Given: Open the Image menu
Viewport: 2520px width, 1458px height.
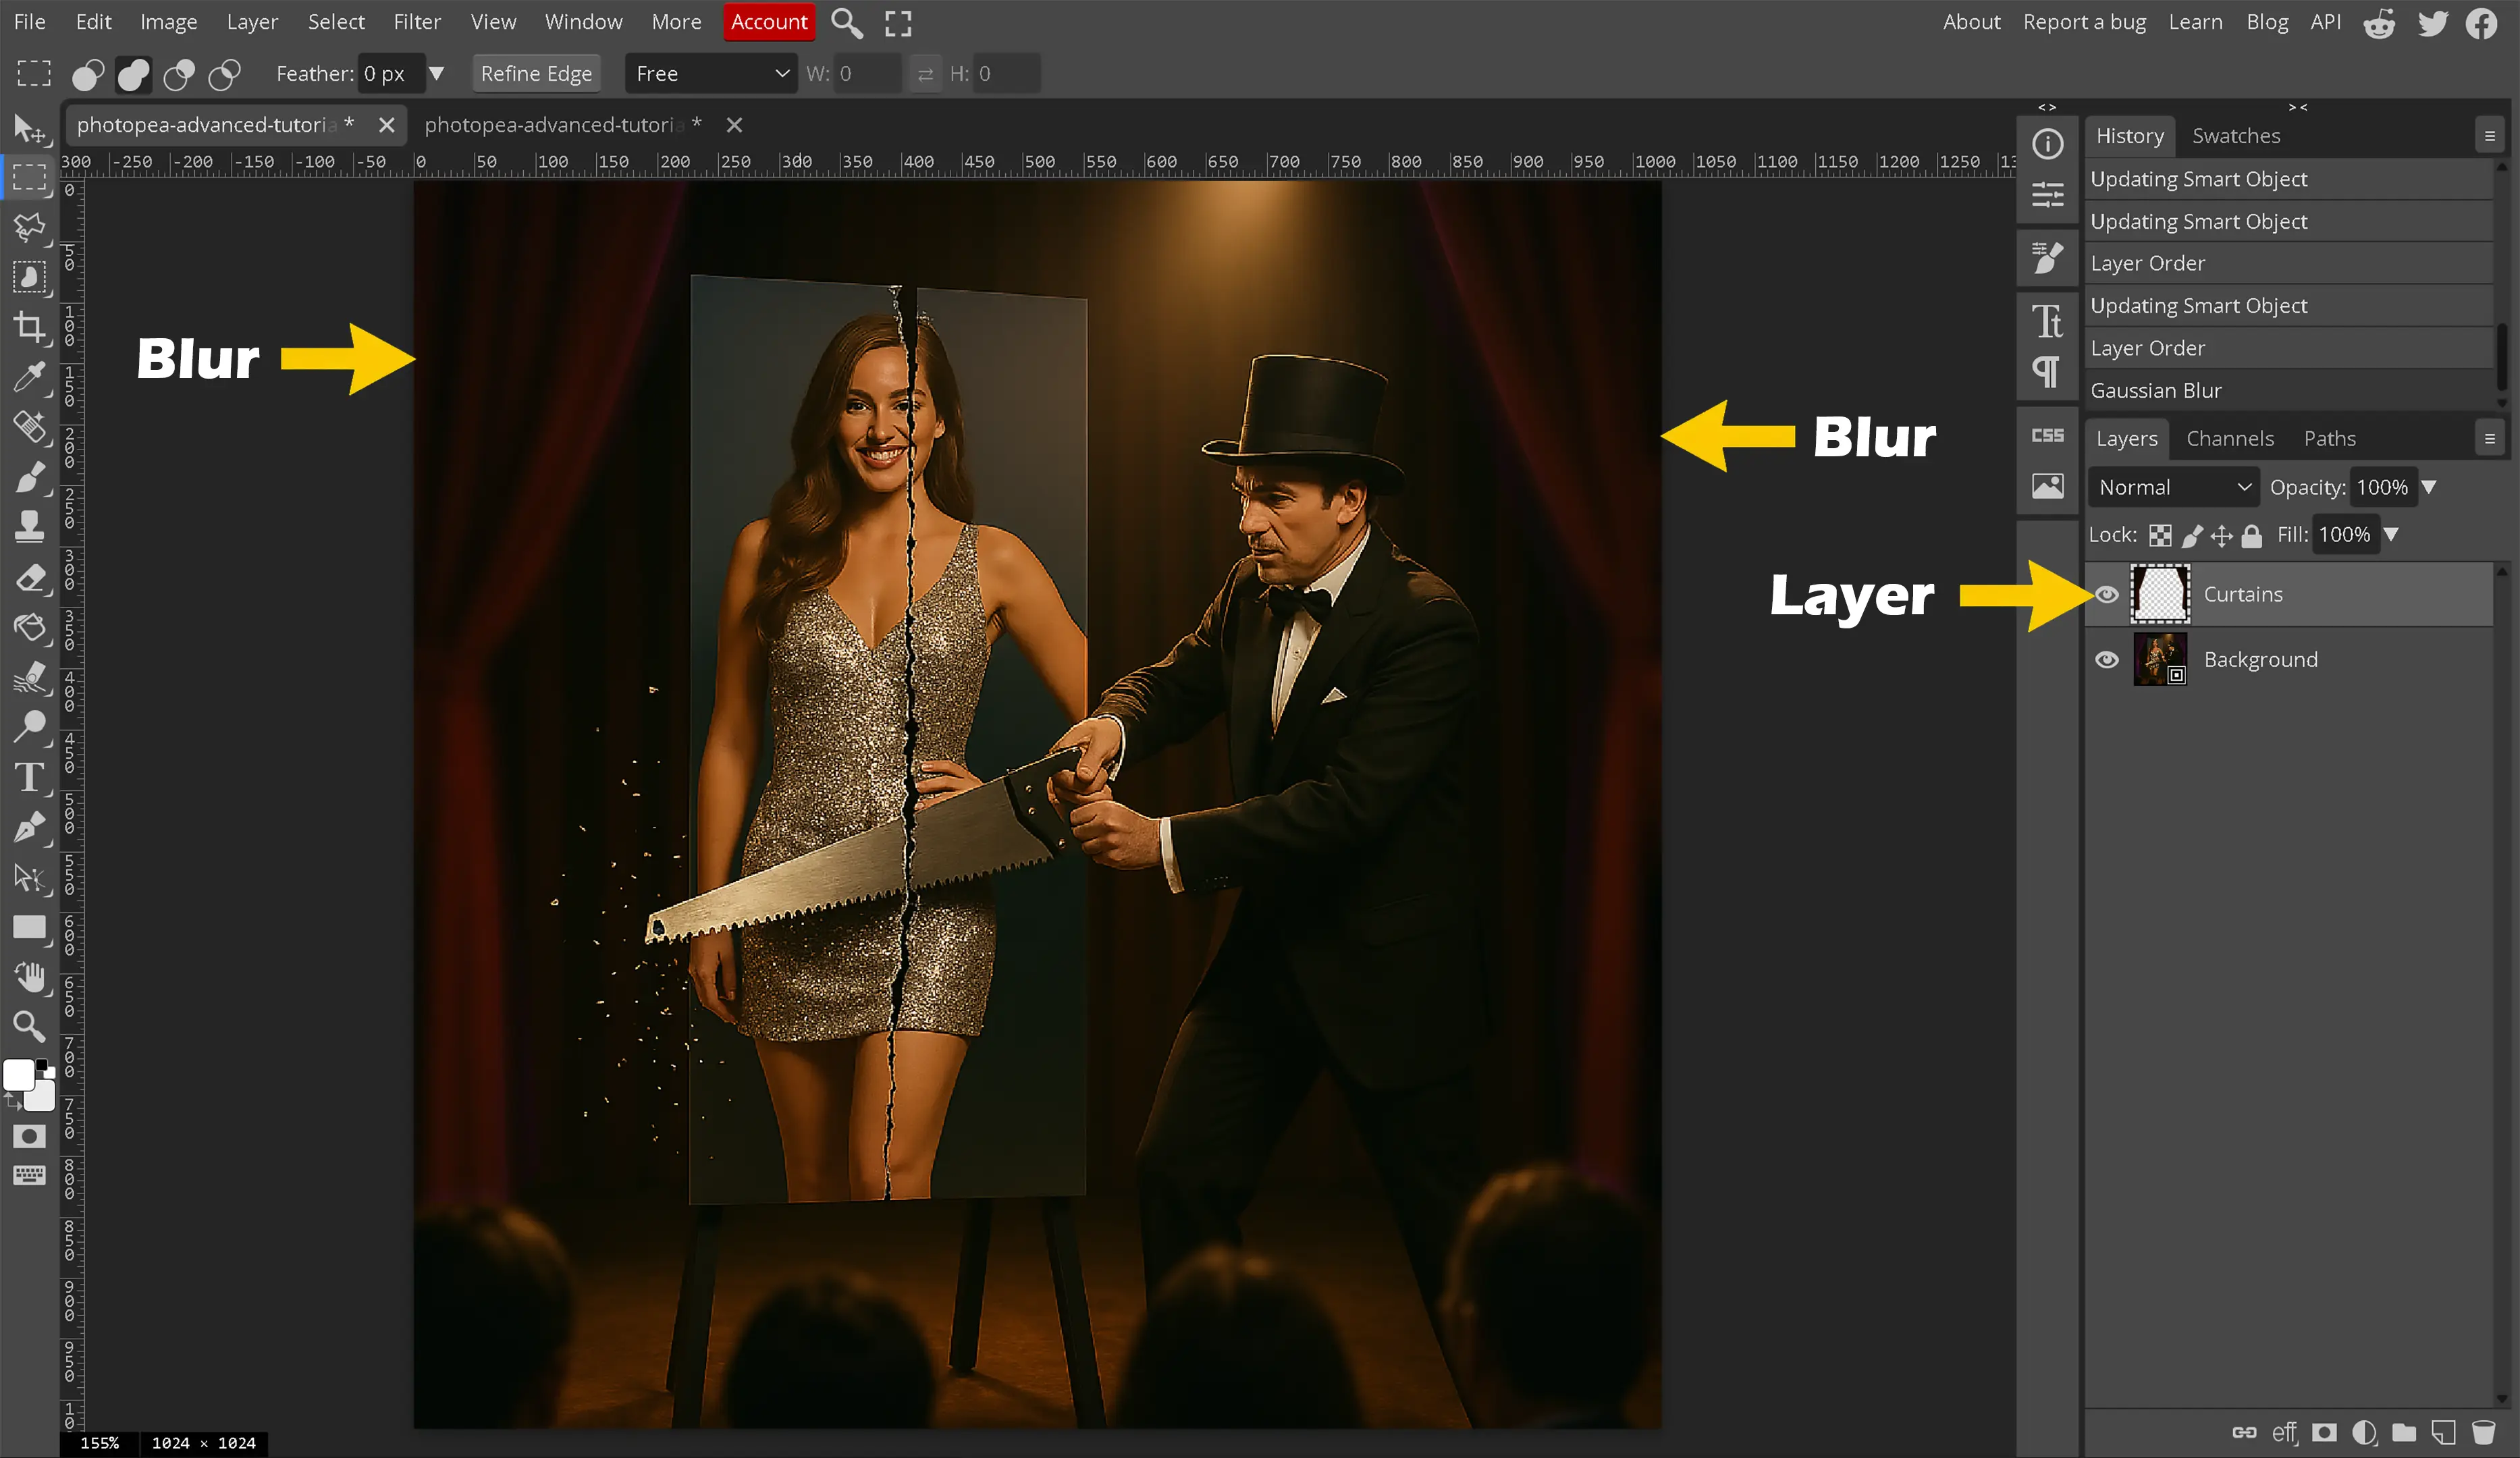Looking at the screenshot, I should pyautogui.click(x=168, y=22).
